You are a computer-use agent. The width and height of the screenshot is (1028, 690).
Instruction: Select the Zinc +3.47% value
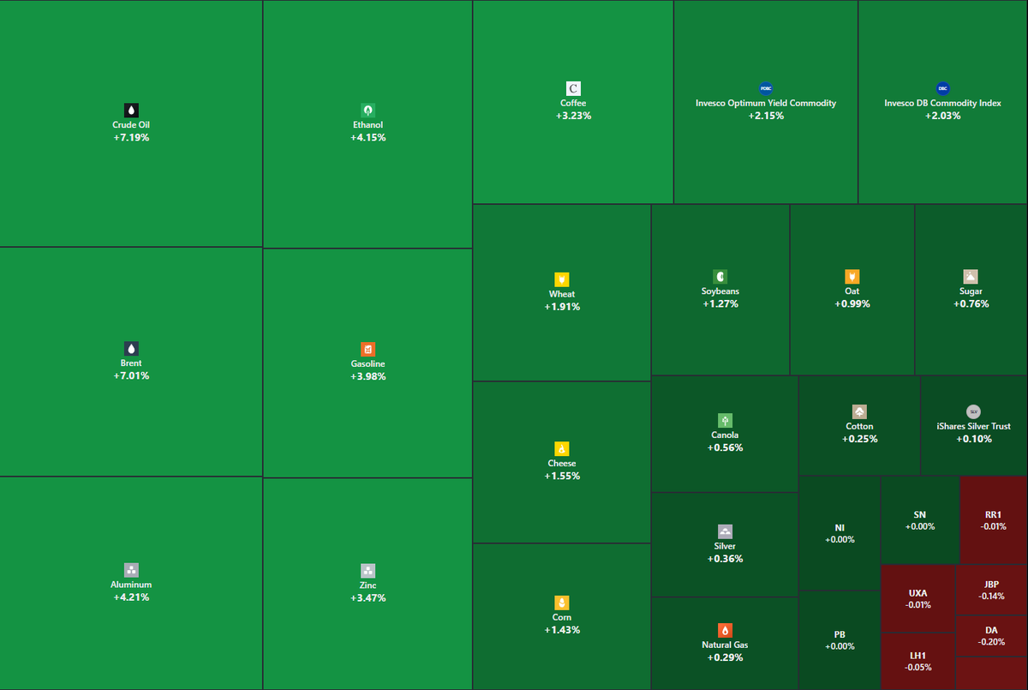[x=368, y=597]
